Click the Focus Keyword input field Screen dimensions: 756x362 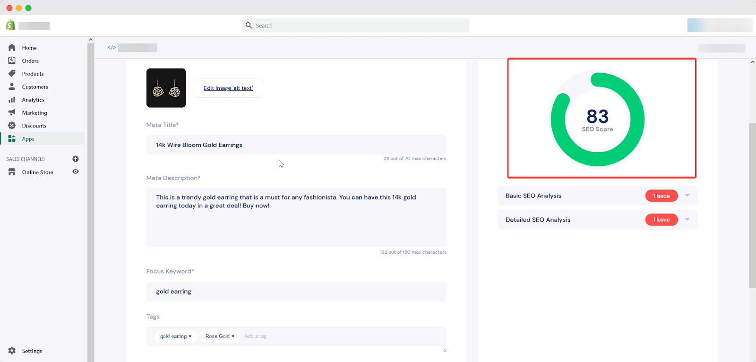[x=296, y=292]
